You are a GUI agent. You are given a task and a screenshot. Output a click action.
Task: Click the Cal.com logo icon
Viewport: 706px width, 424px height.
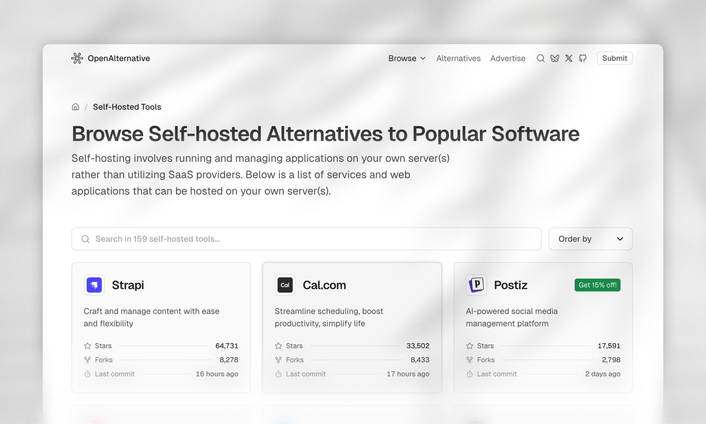[x=285, y=285]
